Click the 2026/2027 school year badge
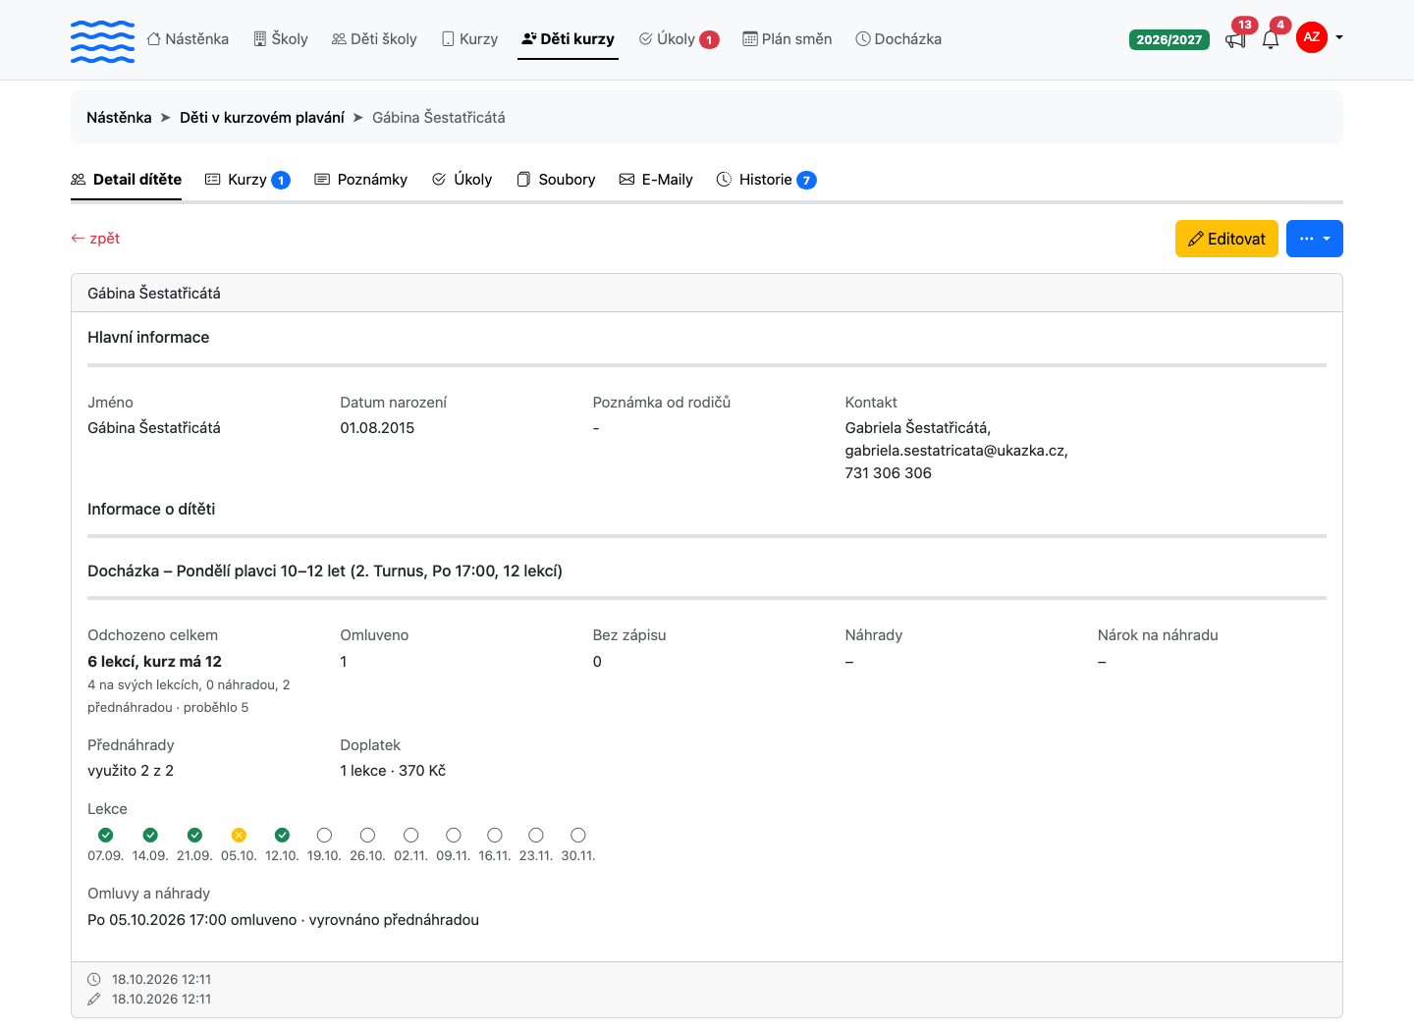This screenshot has width=1414, height=1034. pos(1169,39)
